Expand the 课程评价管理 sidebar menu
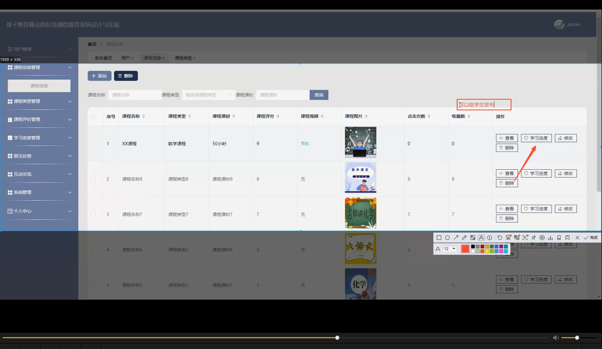Screen dimensions: 602x349 point(39,119)
